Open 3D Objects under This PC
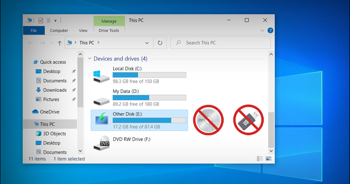The width and height of the screenshot is (350, 184). pyautogui.click(x=54, y=134)
